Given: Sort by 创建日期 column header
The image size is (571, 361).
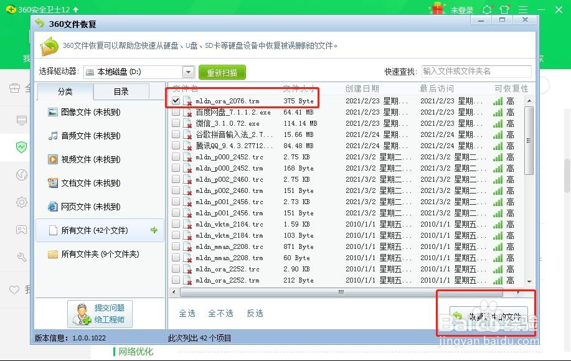Looking at the screenshot, I should (x=362, y=88).
